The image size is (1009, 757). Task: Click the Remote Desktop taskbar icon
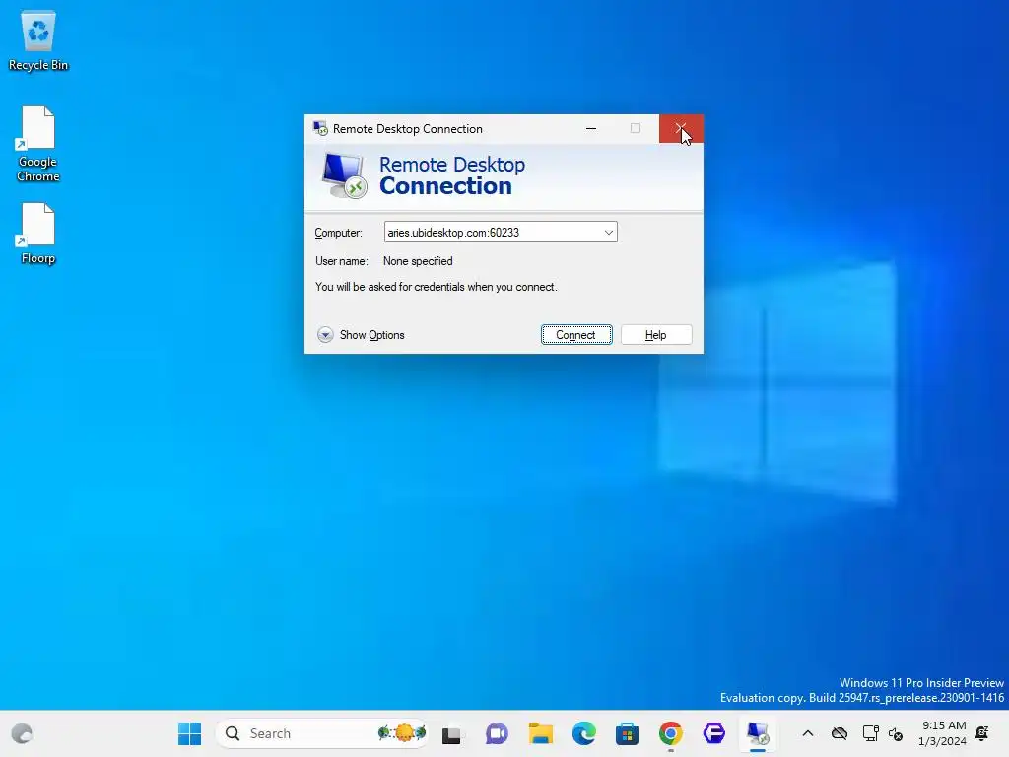click(x=758, y=733)
